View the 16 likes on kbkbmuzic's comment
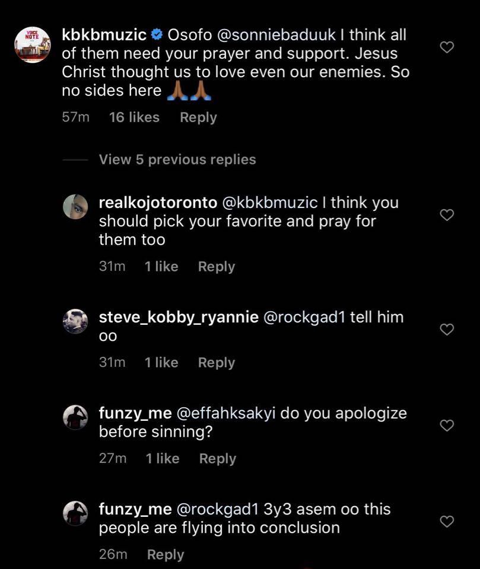 134,117
